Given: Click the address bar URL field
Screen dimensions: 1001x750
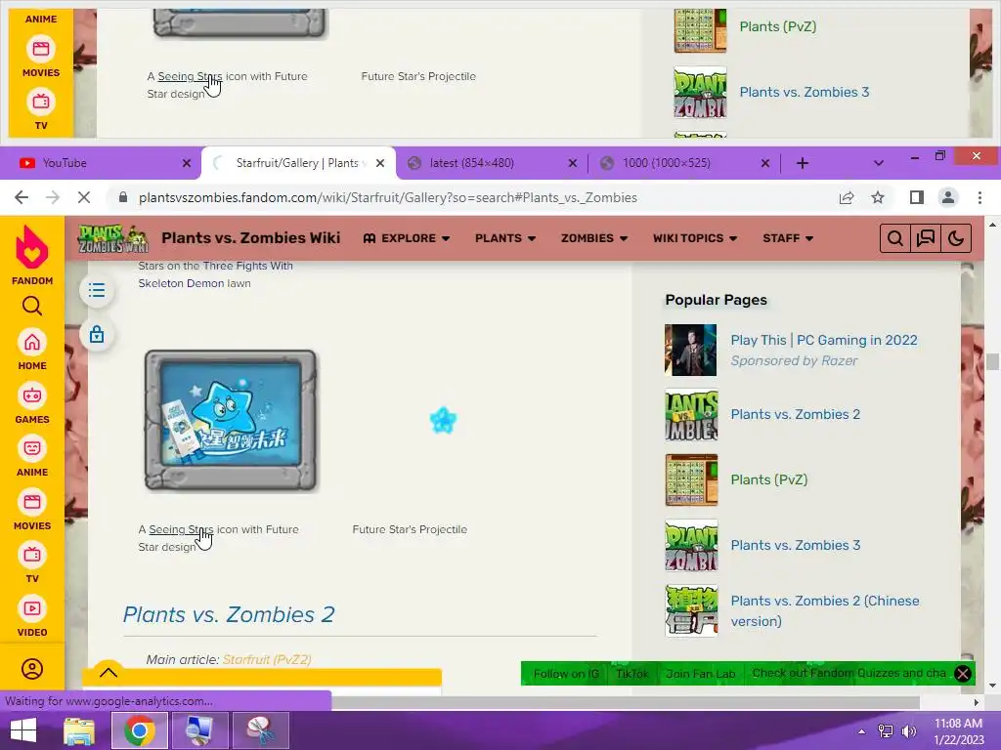Looking at the screenshot, I should (387, 197).
